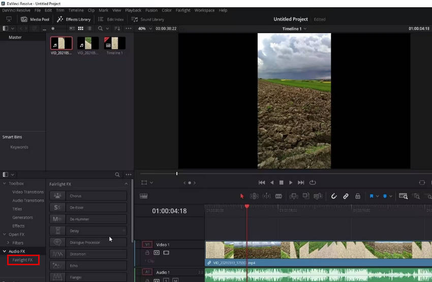Select the Timeline 1 thumbnail in media pool
Viewport: 432px width, 282px height.
click(x=115, y=43)
